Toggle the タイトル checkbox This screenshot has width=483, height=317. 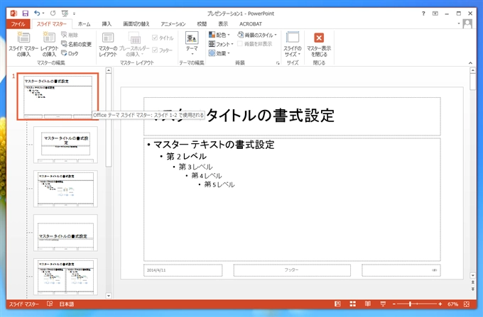pos(155,38)
